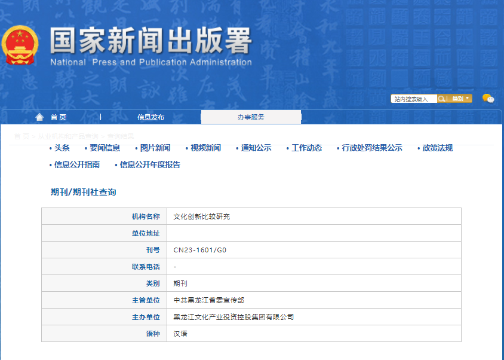
Task: Click the search magnifier icon
Action: pos(441,99)
